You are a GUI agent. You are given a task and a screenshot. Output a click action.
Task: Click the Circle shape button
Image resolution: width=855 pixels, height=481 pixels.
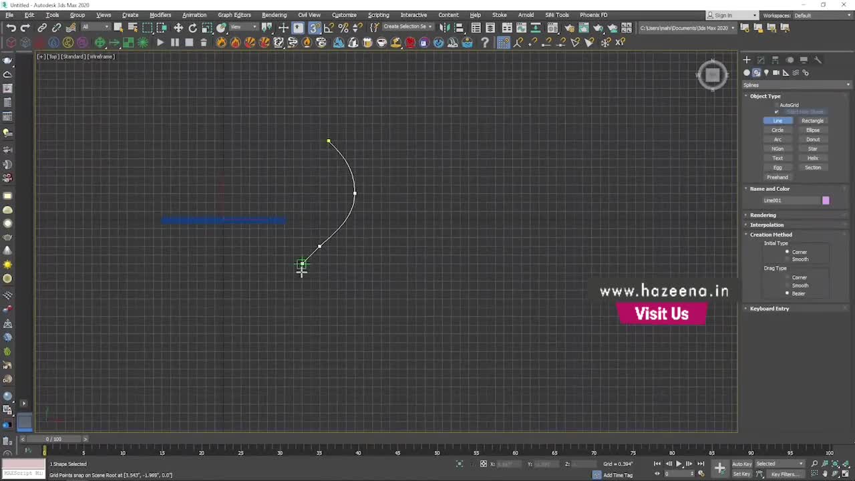pos(778,130)
